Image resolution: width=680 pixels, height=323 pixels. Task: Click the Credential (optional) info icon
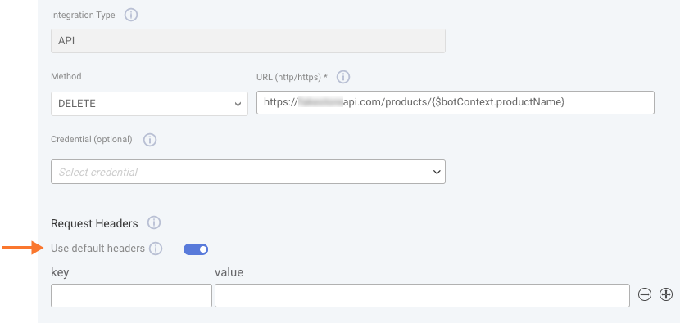(x=150, y=140)
